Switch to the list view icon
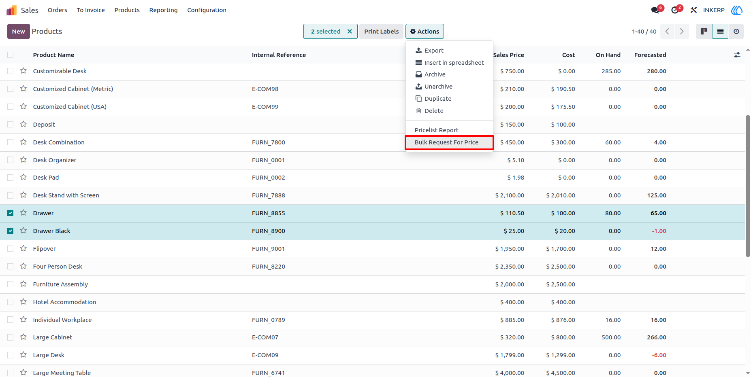This screenshot has width=751, height=377. [x=720, y=31]
